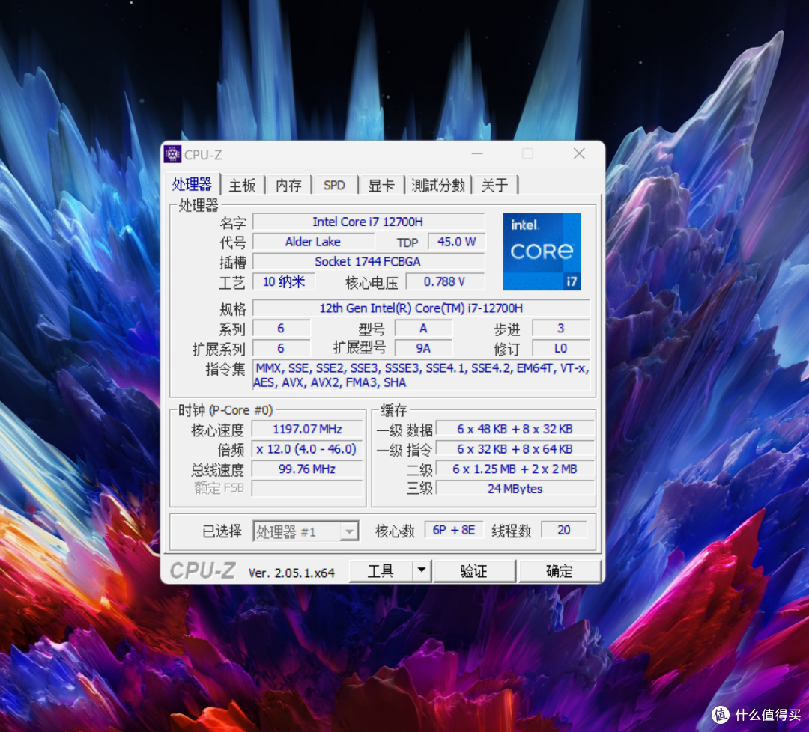This screenshot has height=732, width=809.
Task: Open the 处理器 tab
Action: [x=192, y=185]
